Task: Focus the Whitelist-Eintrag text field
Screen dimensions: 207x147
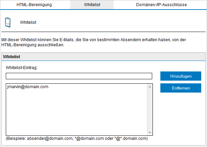Action: [79, 76]
